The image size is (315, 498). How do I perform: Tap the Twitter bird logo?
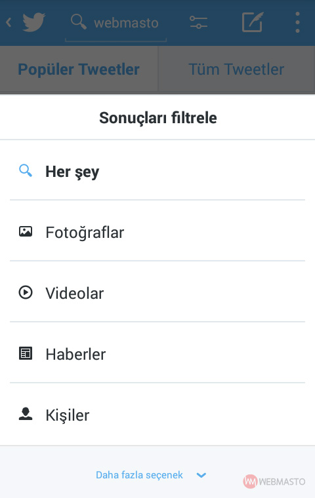coord(33,22)
